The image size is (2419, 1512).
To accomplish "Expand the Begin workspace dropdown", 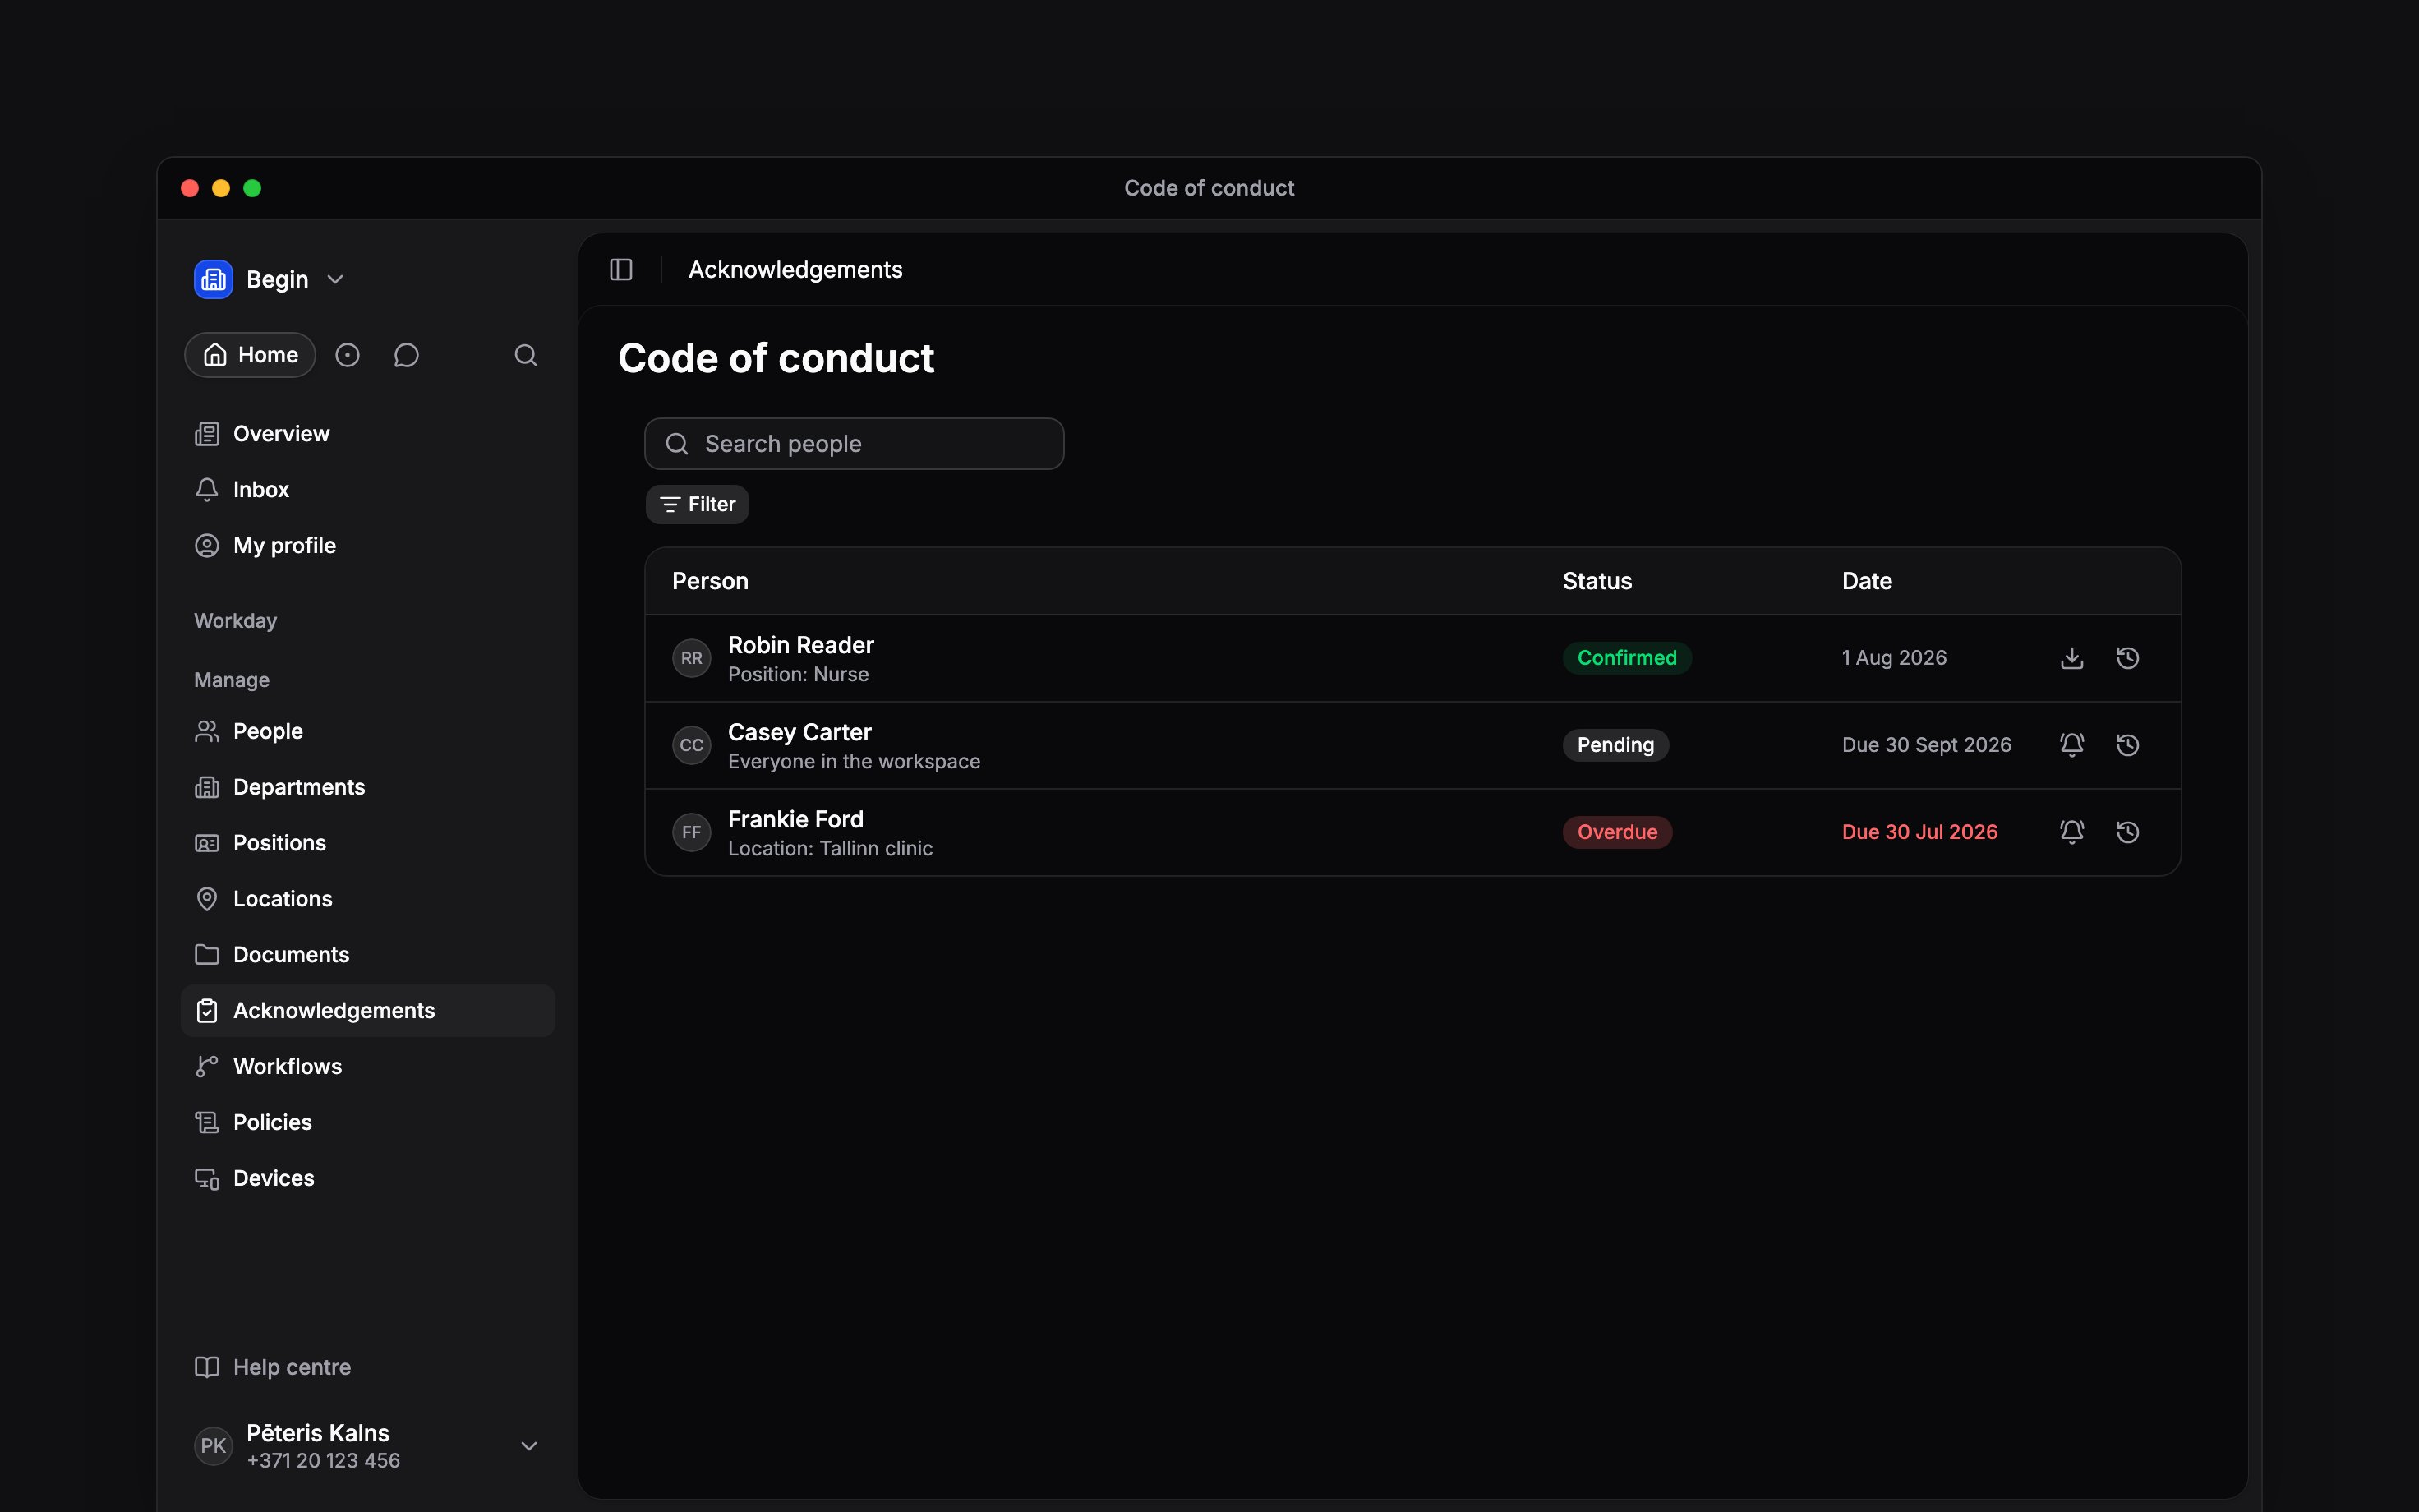I will coord(336,279).
